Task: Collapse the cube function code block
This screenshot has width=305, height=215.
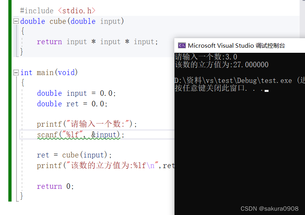Action: (x=16, y=21)
